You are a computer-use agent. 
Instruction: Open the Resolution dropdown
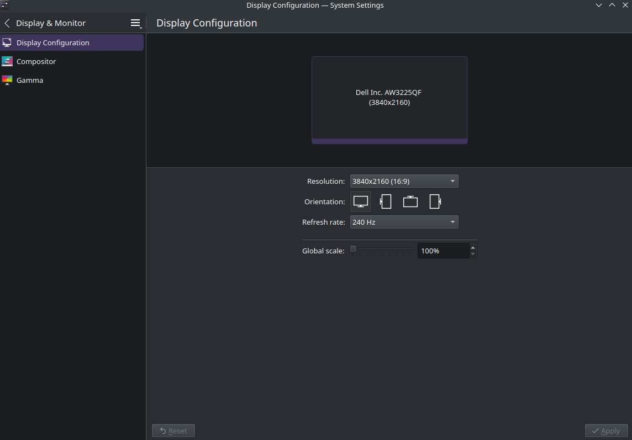point(404,181)
